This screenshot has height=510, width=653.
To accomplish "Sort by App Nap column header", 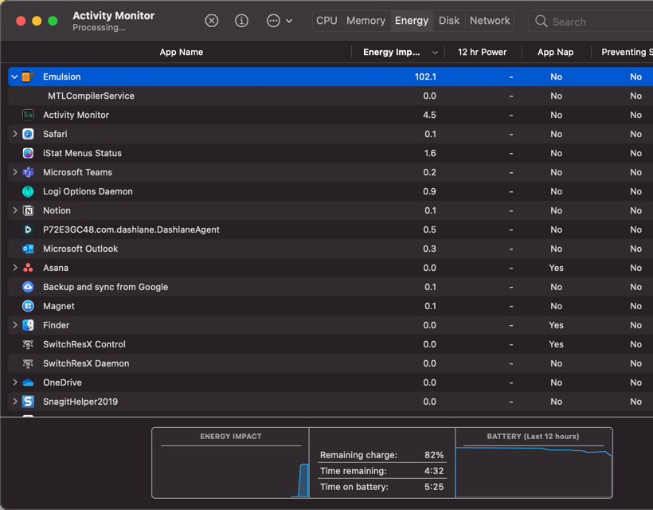I will click(556, 52).
